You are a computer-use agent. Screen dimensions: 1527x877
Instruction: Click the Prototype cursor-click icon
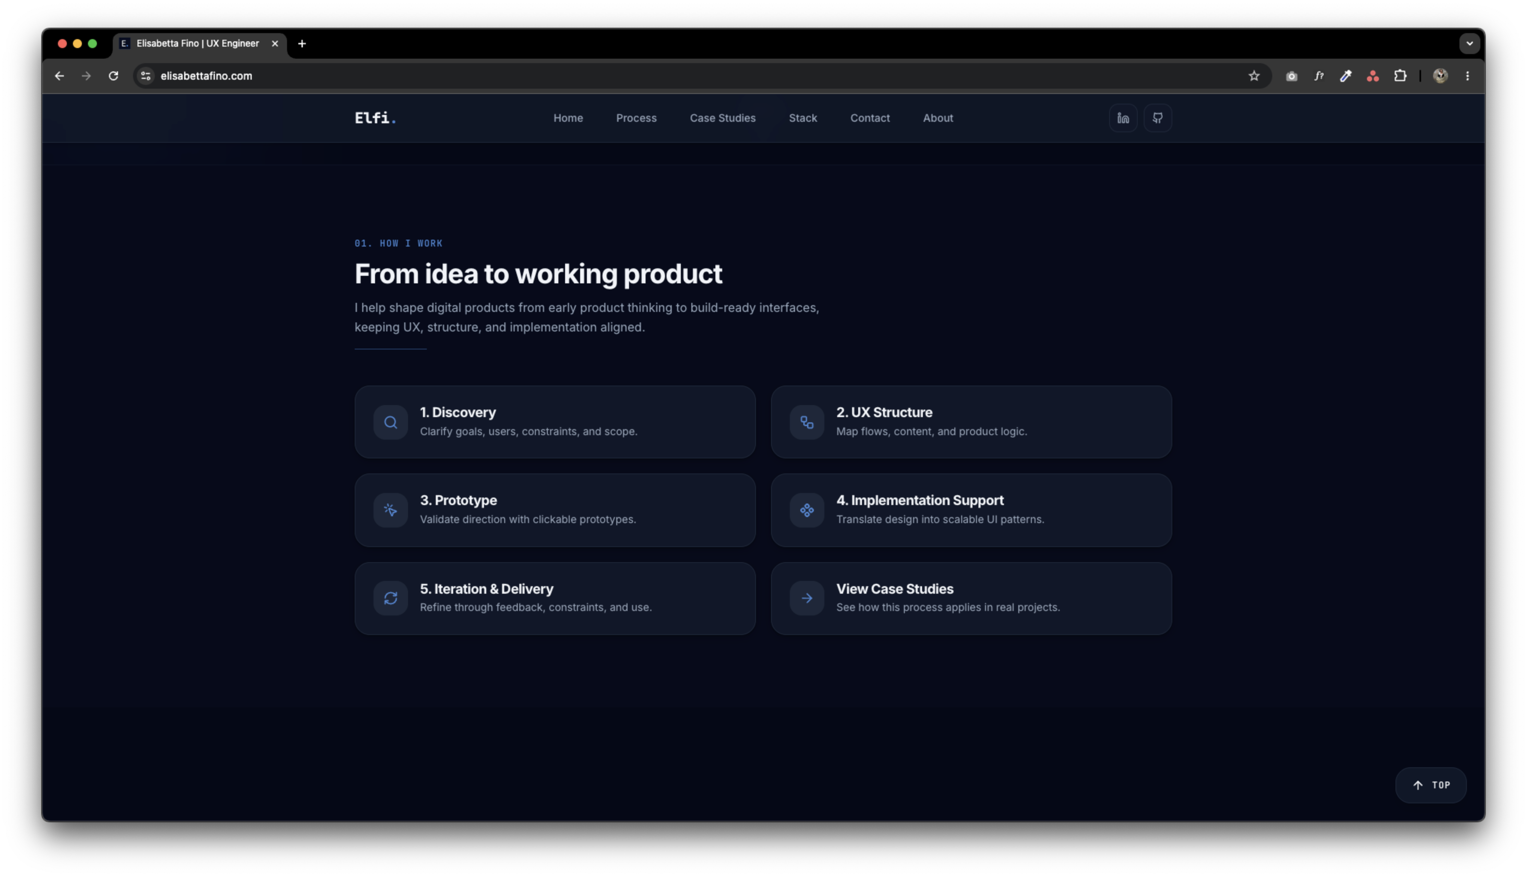click(x=390, y=510)
